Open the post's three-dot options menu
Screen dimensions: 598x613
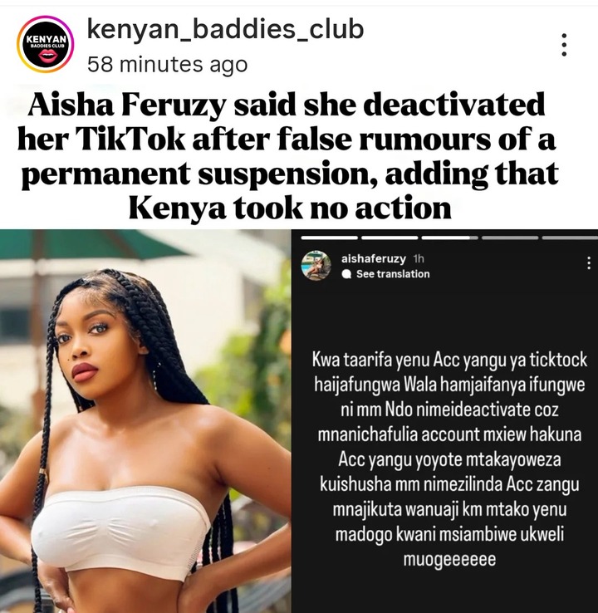(564, 45)
